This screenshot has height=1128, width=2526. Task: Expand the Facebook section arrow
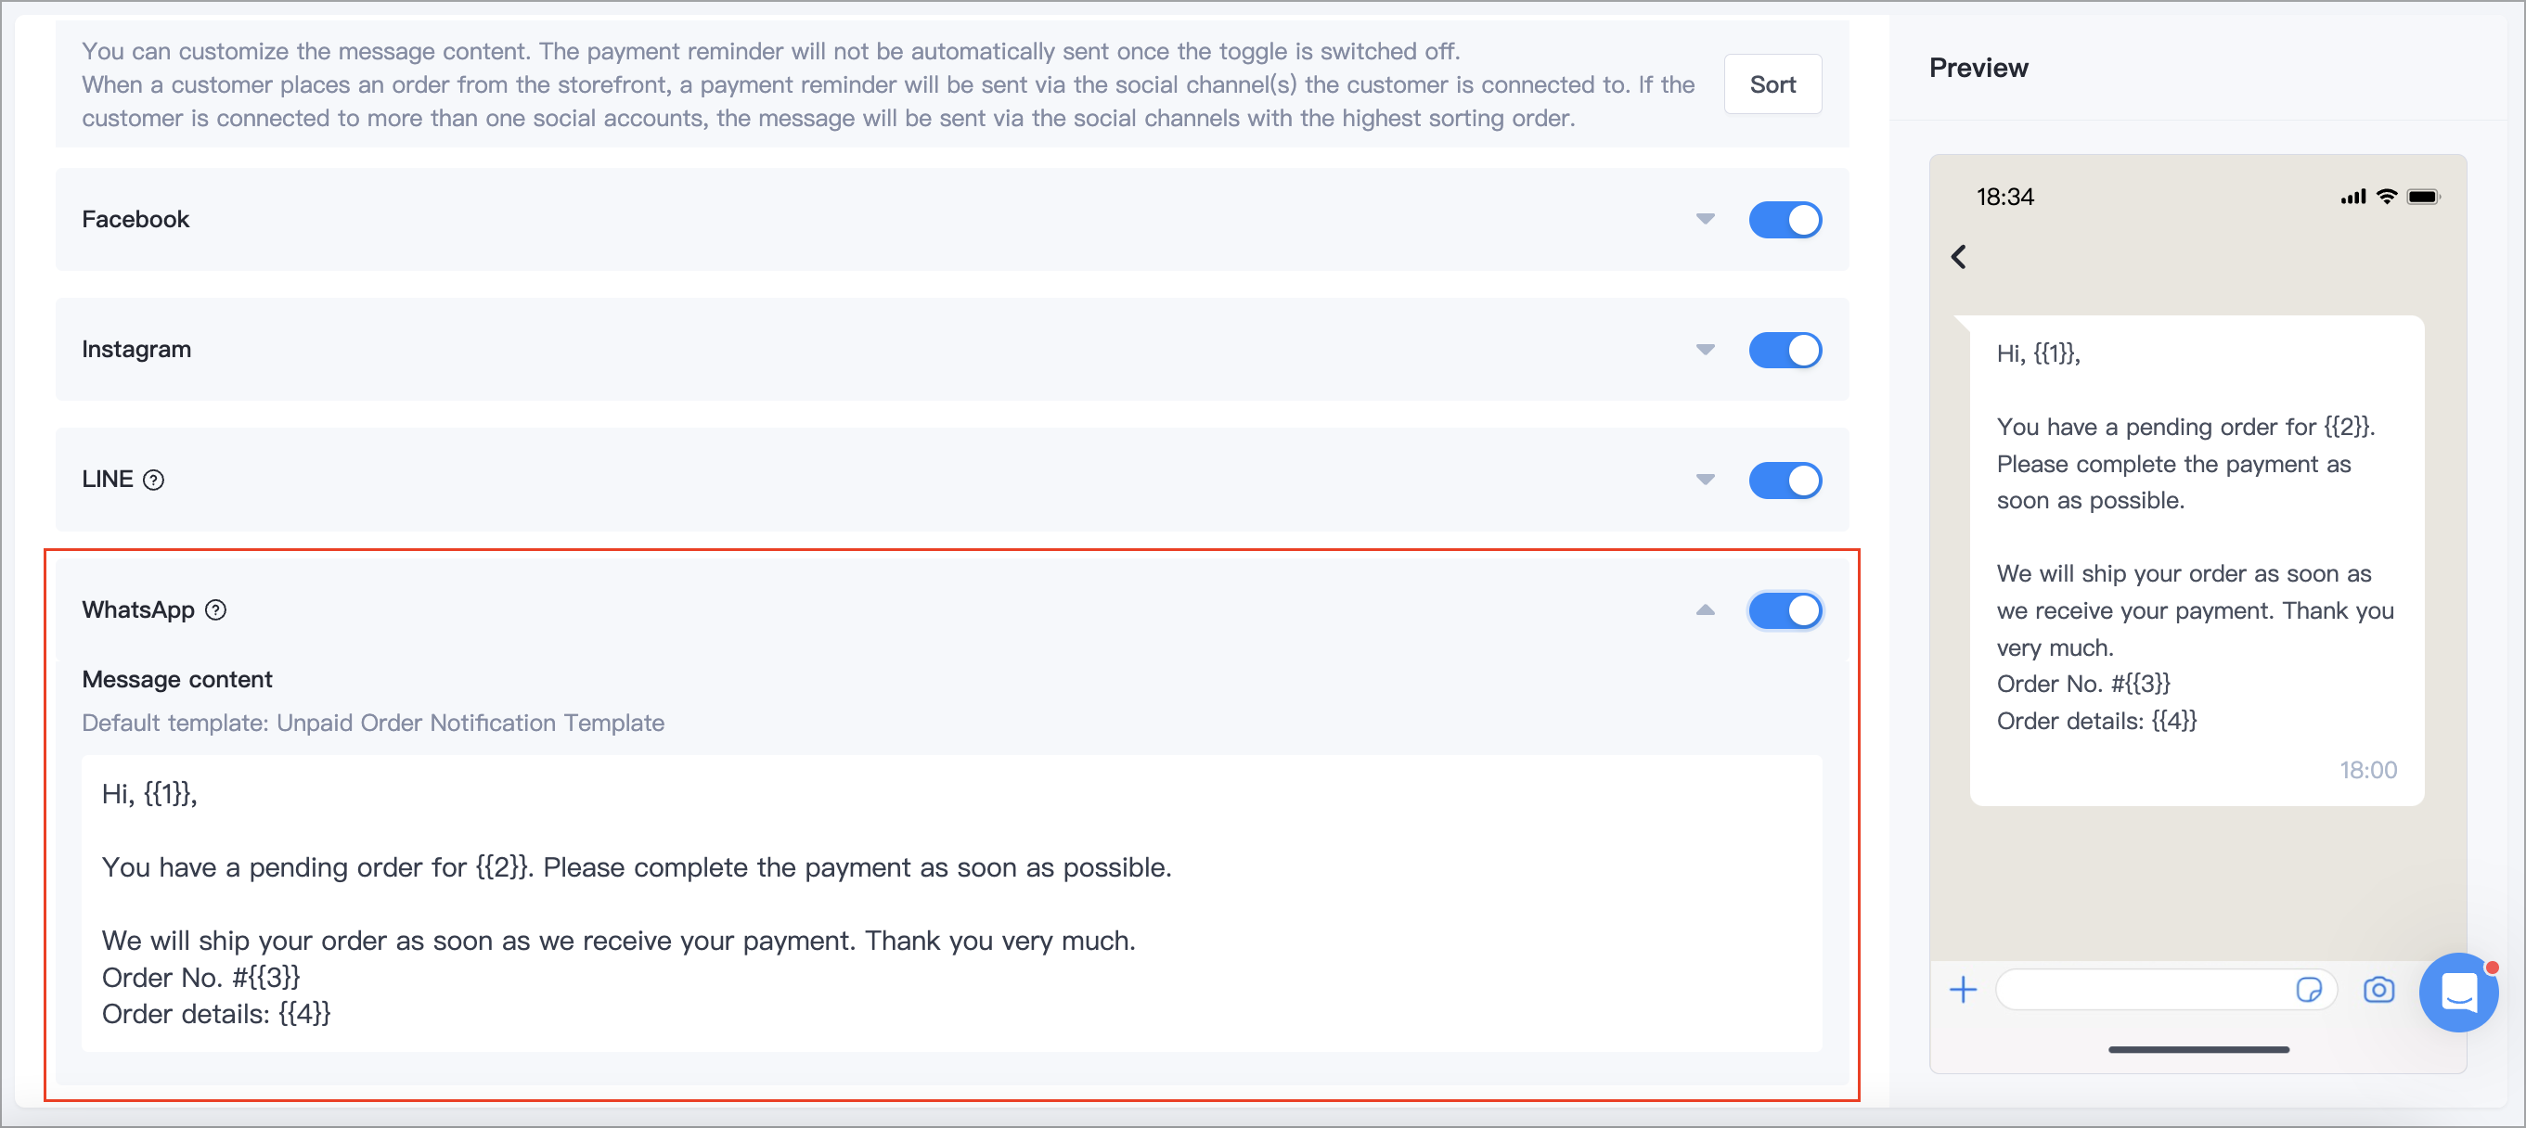coord(1706,220)
